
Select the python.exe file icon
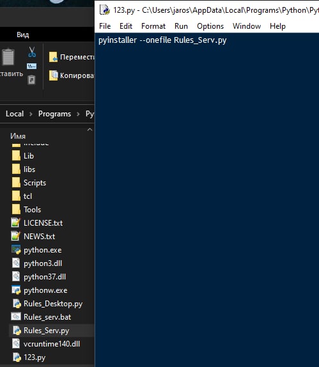click(16, 250)
